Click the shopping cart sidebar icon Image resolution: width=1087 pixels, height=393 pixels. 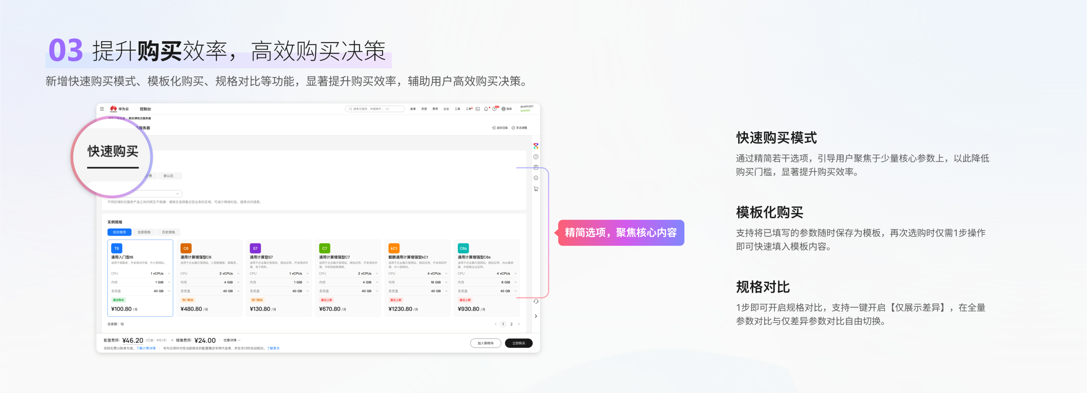[x=536, y=189]
